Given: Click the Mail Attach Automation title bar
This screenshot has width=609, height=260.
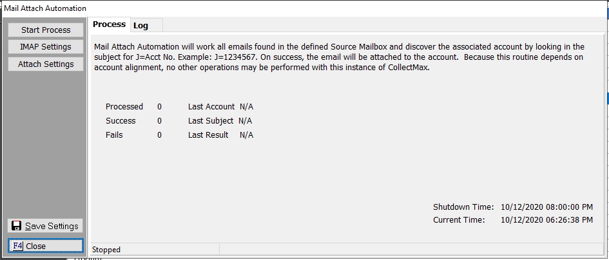Looking at the screenshot, I should 304,8.
